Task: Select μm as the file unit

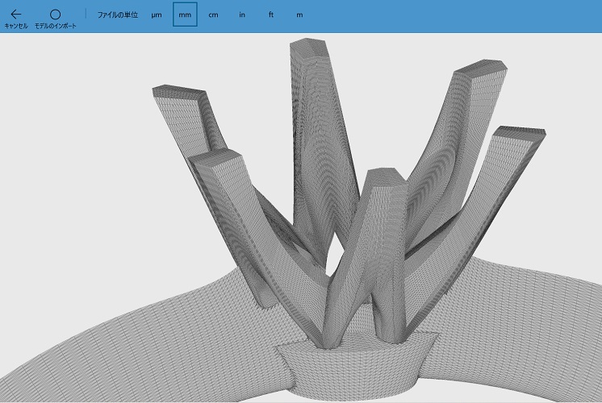Action: click(157, 15)
